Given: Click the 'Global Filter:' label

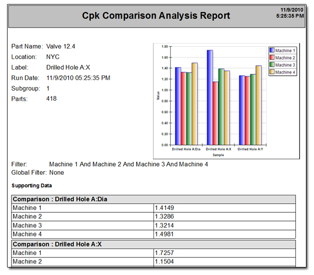Looking at the screenshot, I should 29,173.
